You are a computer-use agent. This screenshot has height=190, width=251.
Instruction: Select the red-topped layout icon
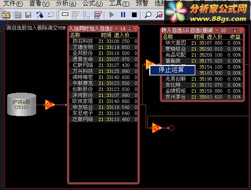coord(98,15)
